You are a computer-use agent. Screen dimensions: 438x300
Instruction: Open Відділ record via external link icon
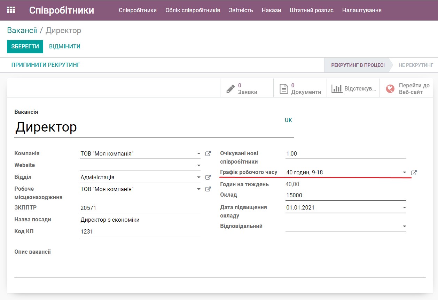[208, 177]
